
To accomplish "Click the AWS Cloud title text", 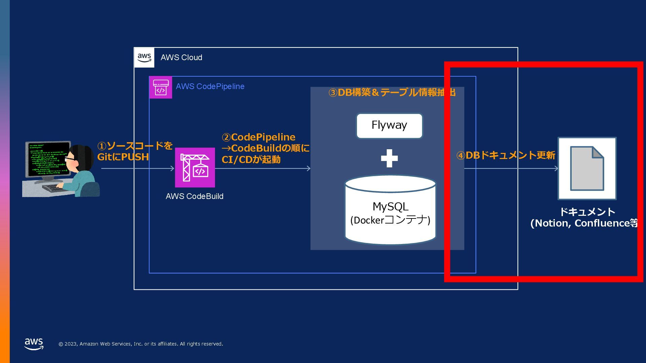I will point(181,57).
